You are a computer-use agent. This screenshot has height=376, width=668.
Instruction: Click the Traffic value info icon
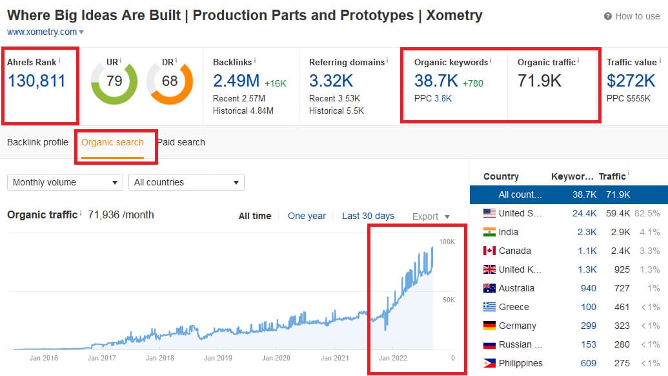click(x=658, y=62)
